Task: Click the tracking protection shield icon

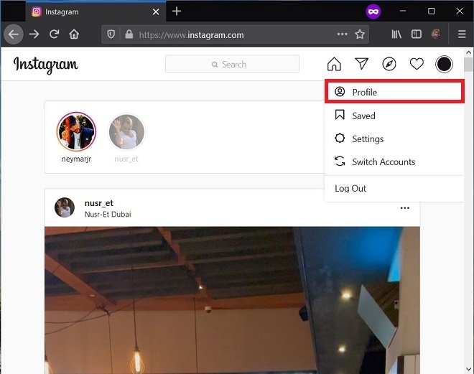Action: click(111, 34)
